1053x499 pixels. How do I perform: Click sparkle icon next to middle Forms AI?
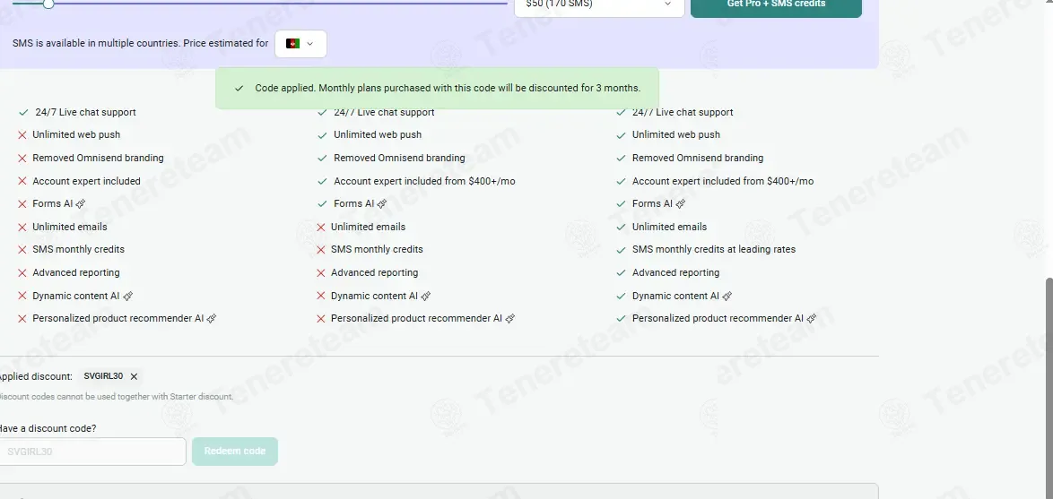click(382, 204)
